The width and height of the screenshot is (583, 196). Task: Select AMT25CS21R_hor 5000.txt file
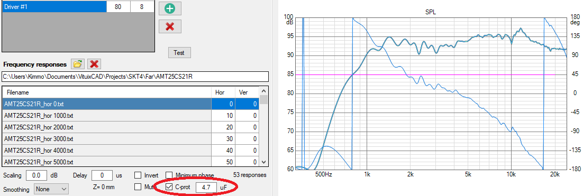coord(107,162)
